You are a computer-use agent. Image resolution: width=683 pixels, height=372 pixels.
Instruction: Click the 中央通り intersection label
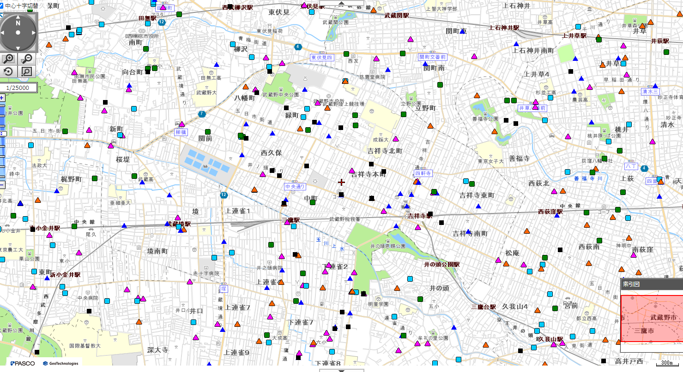(296, 187)
